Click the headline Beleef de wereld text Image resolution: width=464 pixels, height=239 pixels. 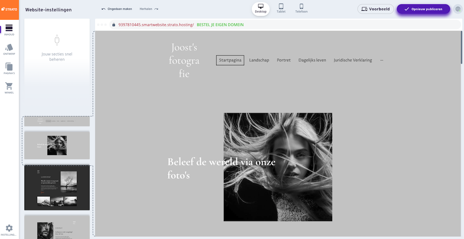[x=221, y=169]
